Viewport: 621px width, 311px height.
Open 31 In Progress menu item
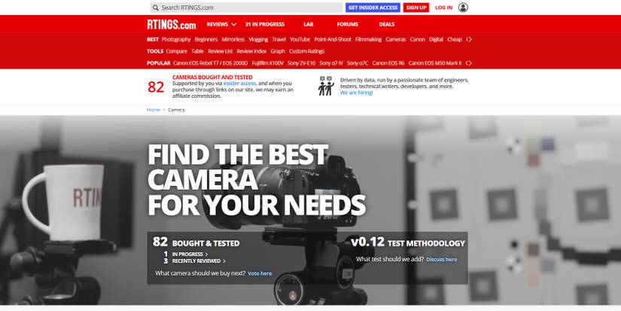pos(264,24)
